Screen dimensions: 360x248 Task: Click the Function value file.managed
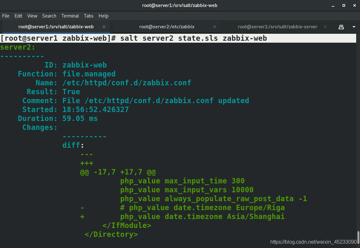click(x=89, y=74)
